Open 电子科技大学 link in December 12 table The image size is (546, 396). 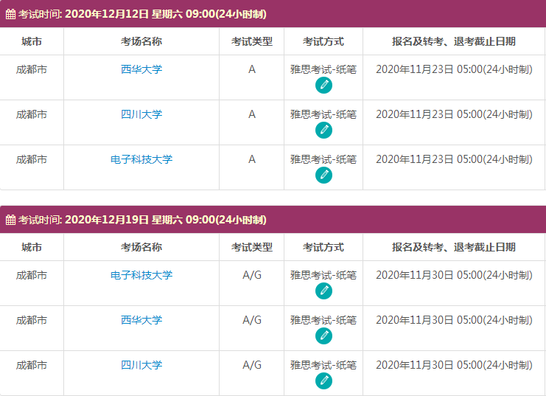(141, 159)
